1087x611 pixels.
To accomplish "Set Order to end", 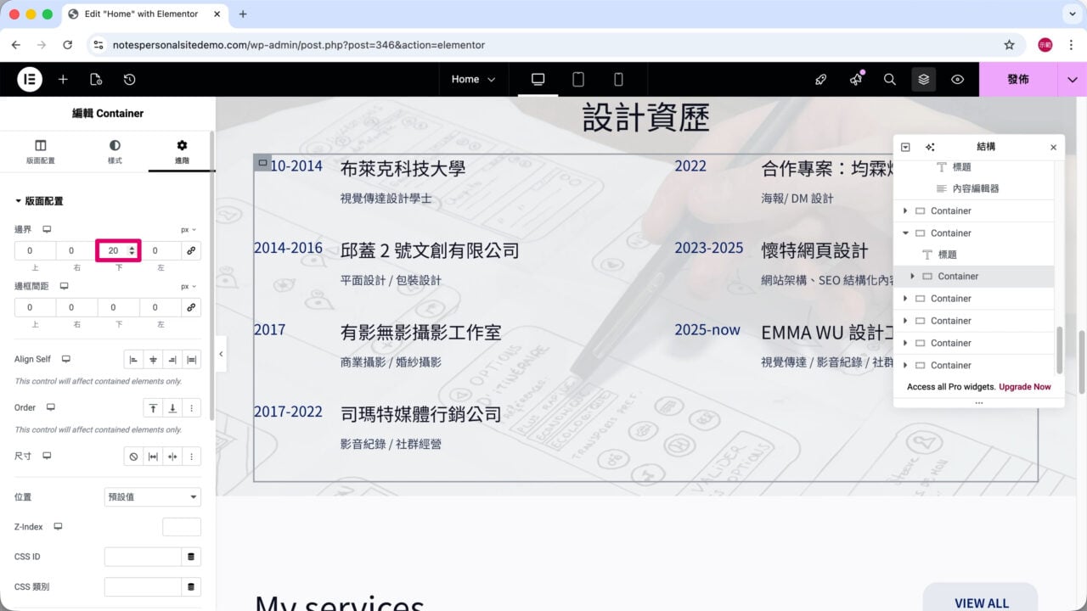I will pyautogui.click(x=172, y=408).
